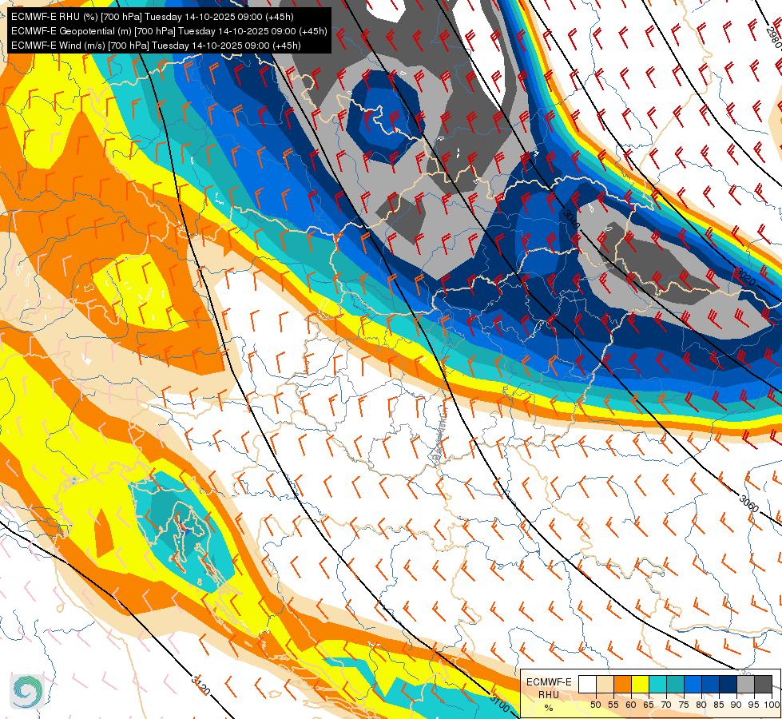Viewport: 782px width, 719px height.
Task: Click the swirl logo icon in the corner
Action: pyautogui.click(x=26, y=690)
